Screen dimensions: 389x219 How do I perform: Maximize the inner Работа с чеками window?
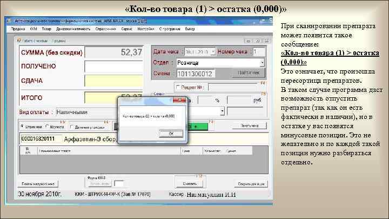pyautogui.click(x=257, y=41)
